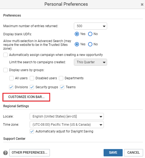Expand the This Quarter campaign dropdown

[90, 62]
